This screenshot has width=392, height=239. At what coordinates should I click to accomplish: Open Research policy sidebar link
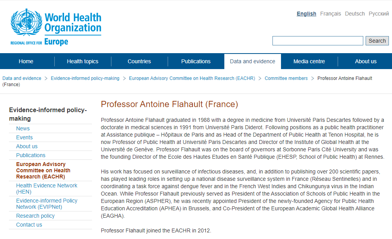pyautogui.click(x=35, y=216)
